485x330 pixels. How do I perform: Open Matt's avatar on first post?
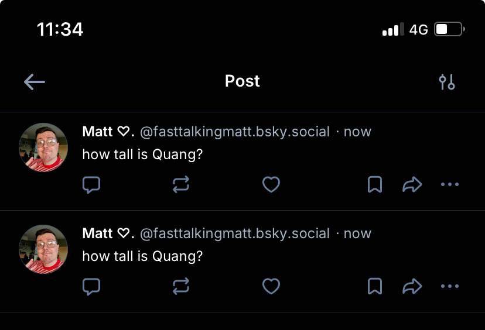(x=43, y=147)
